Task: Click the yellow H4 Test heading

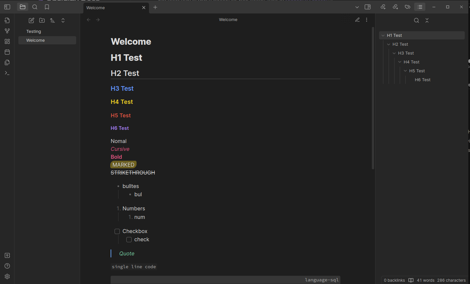Action: pos(122,102)
